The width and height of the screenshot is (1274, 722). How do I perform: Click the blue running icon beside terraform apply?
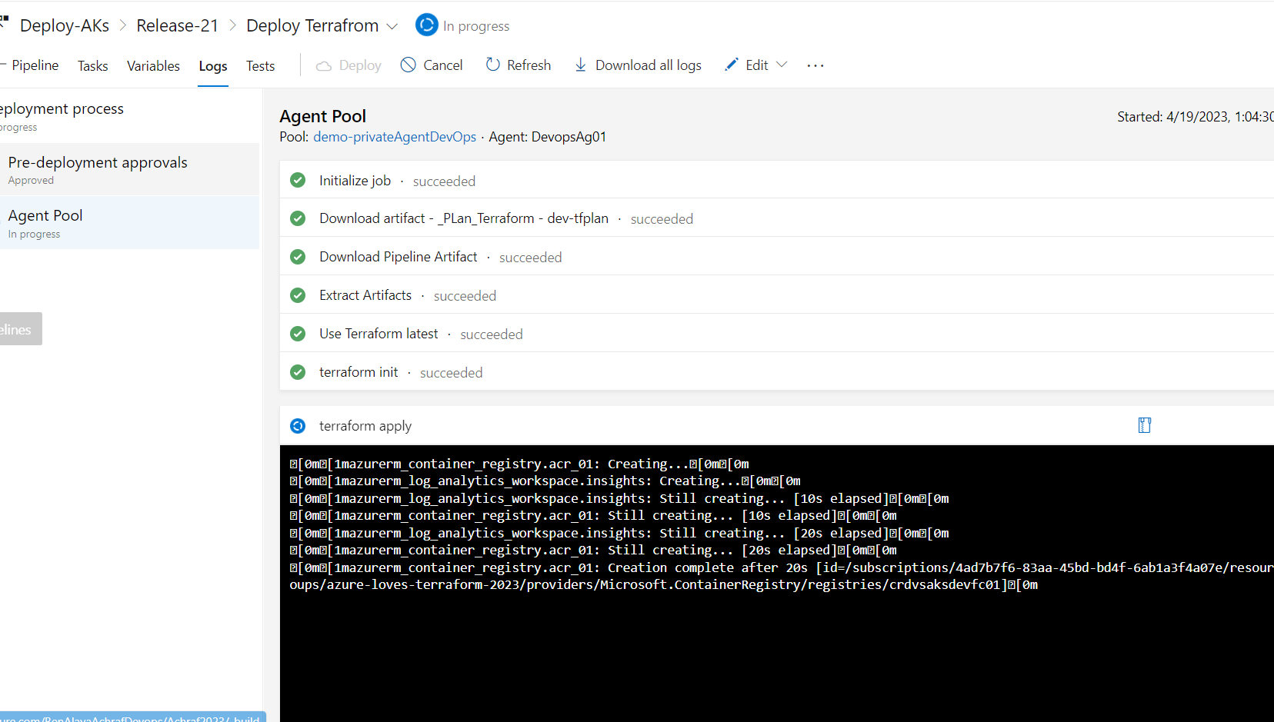tap(298, 425)
